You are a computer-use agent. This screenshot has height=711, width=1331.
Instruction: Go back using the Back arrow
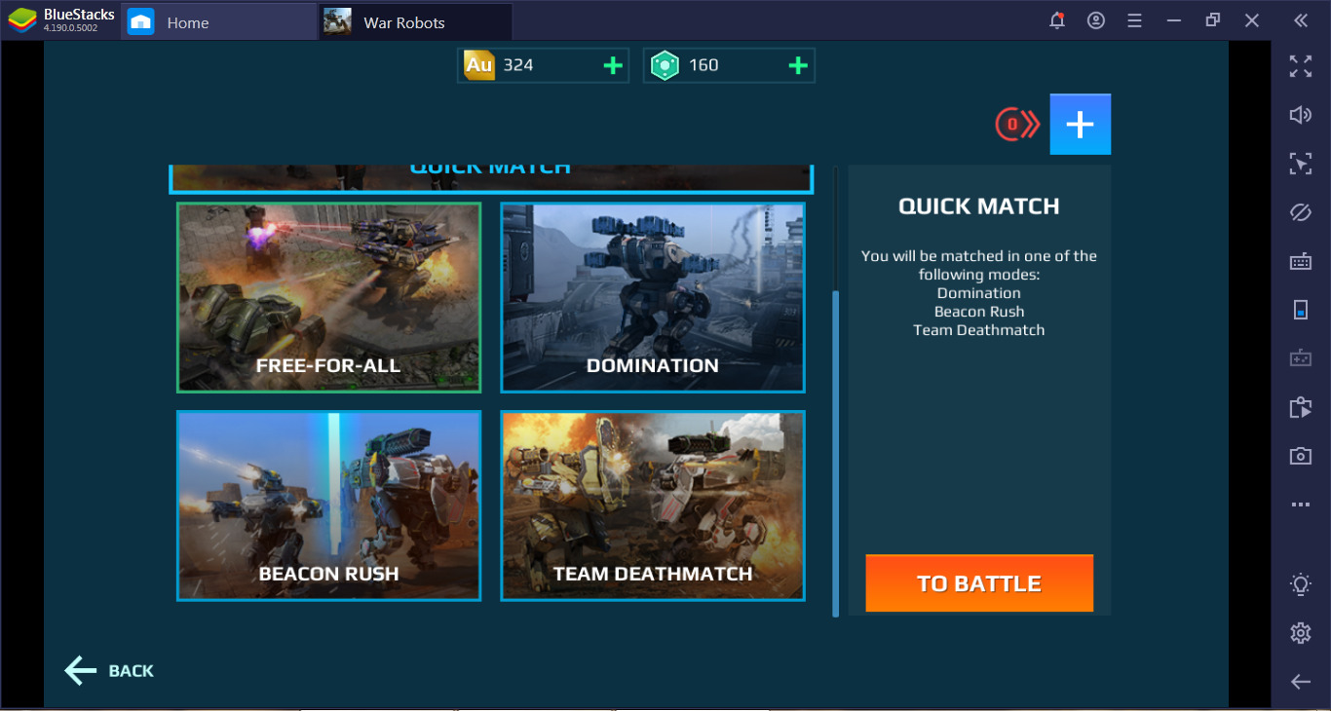(x=109, y=670)
